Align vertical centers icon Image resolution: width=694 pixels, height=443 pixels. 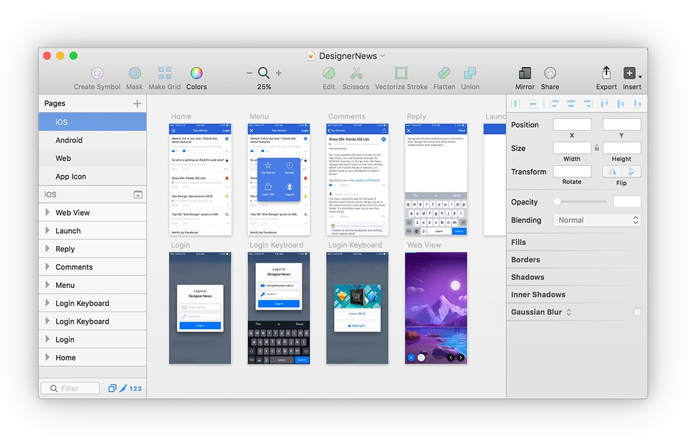(621, 104)
